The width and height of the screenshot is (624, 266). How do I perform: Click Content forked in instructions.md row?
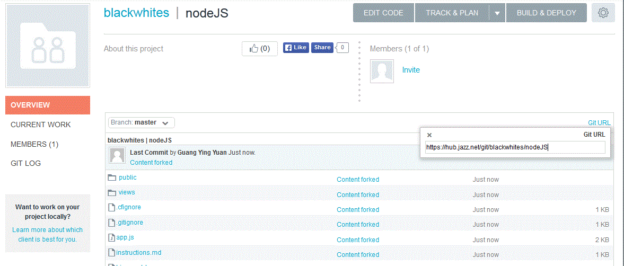pos(358,254)
